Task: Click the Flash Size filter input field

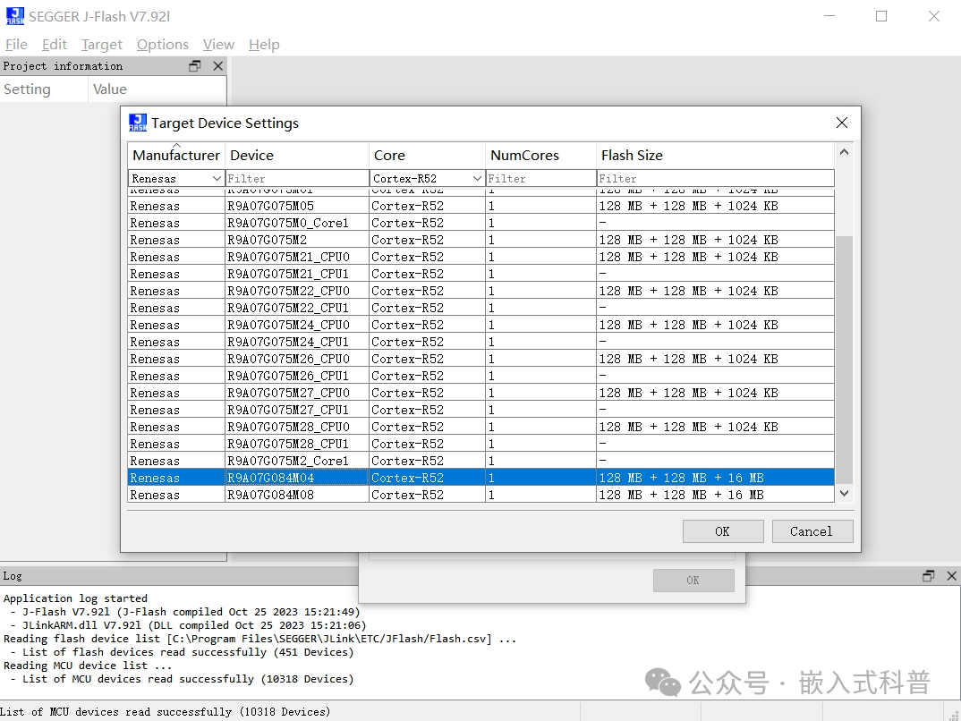Action: pos(715,178)
